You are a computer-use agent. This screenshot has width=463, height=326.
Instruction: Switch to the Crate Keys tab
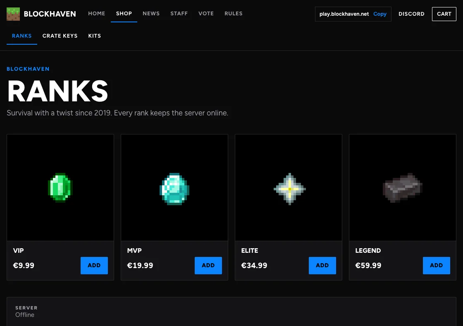click(60, 36)
